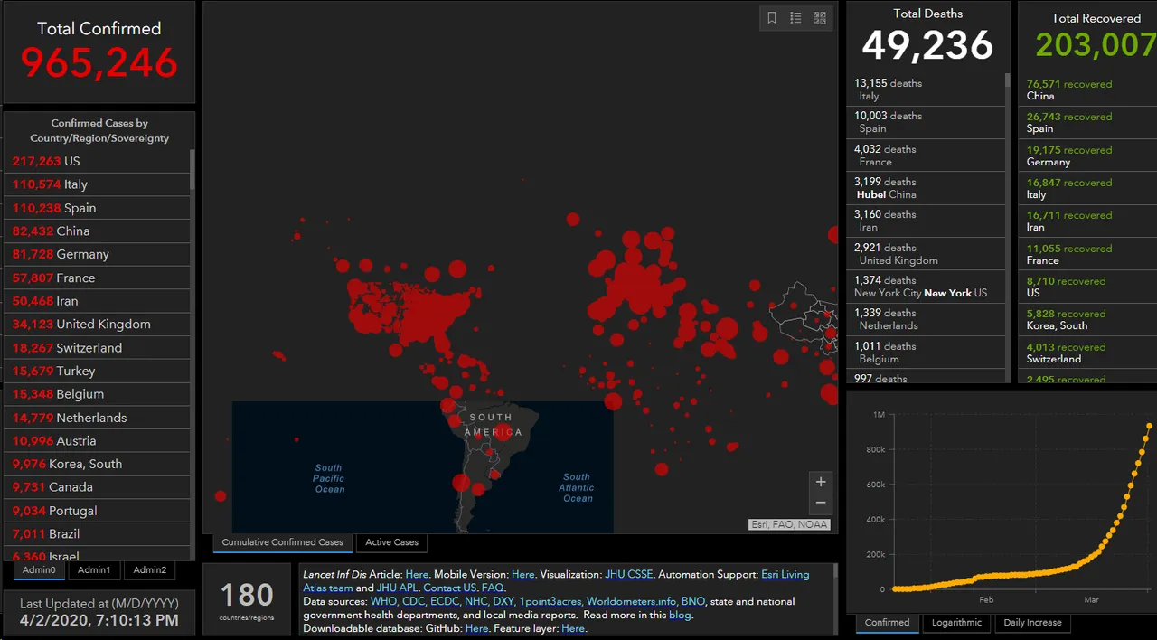Screen dimensions: 1157x640
Task: Zoom in on the map
Action: pyautogui.click(x=821, y=482)
